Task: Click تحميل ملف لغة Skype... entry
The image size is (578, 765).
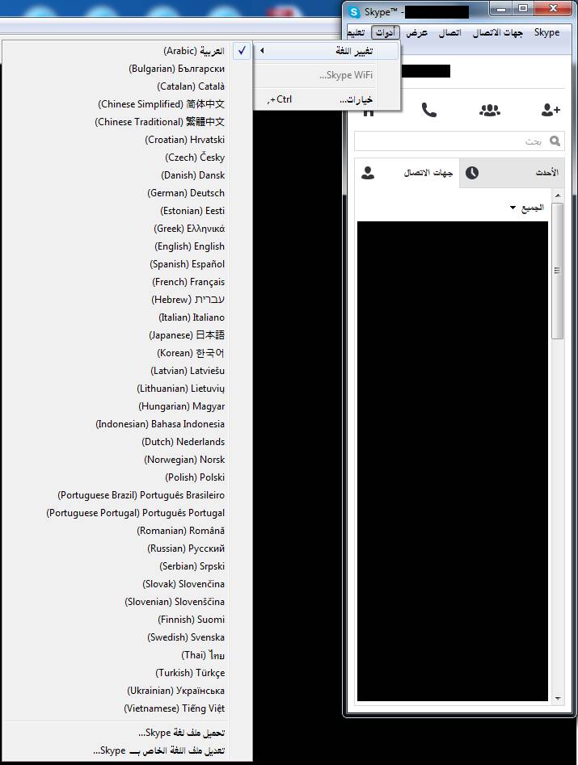Action: click(127, 733)
